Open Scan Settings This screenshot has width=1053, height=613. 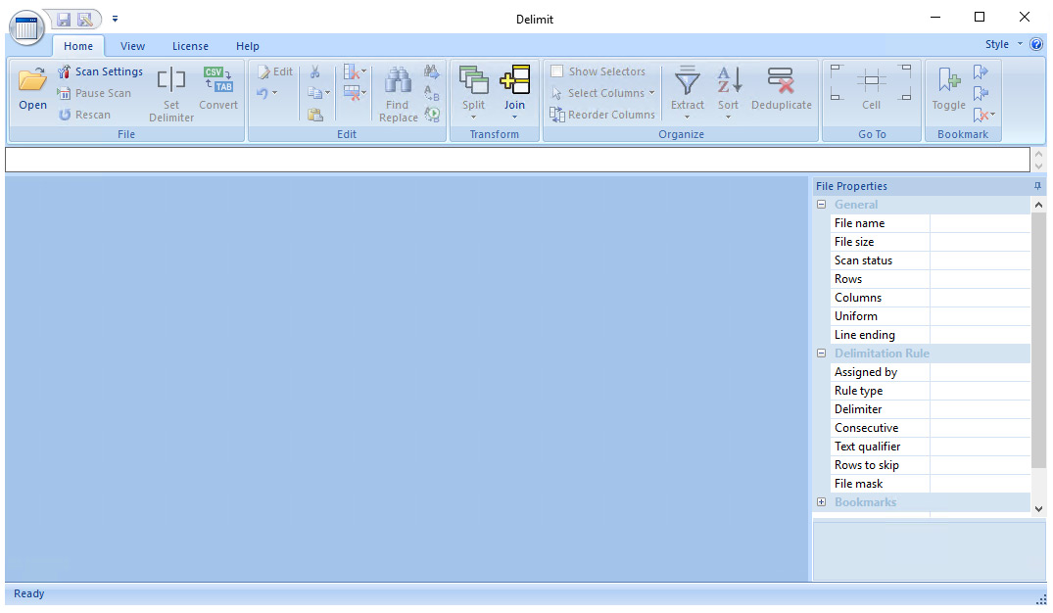(101, 71)
